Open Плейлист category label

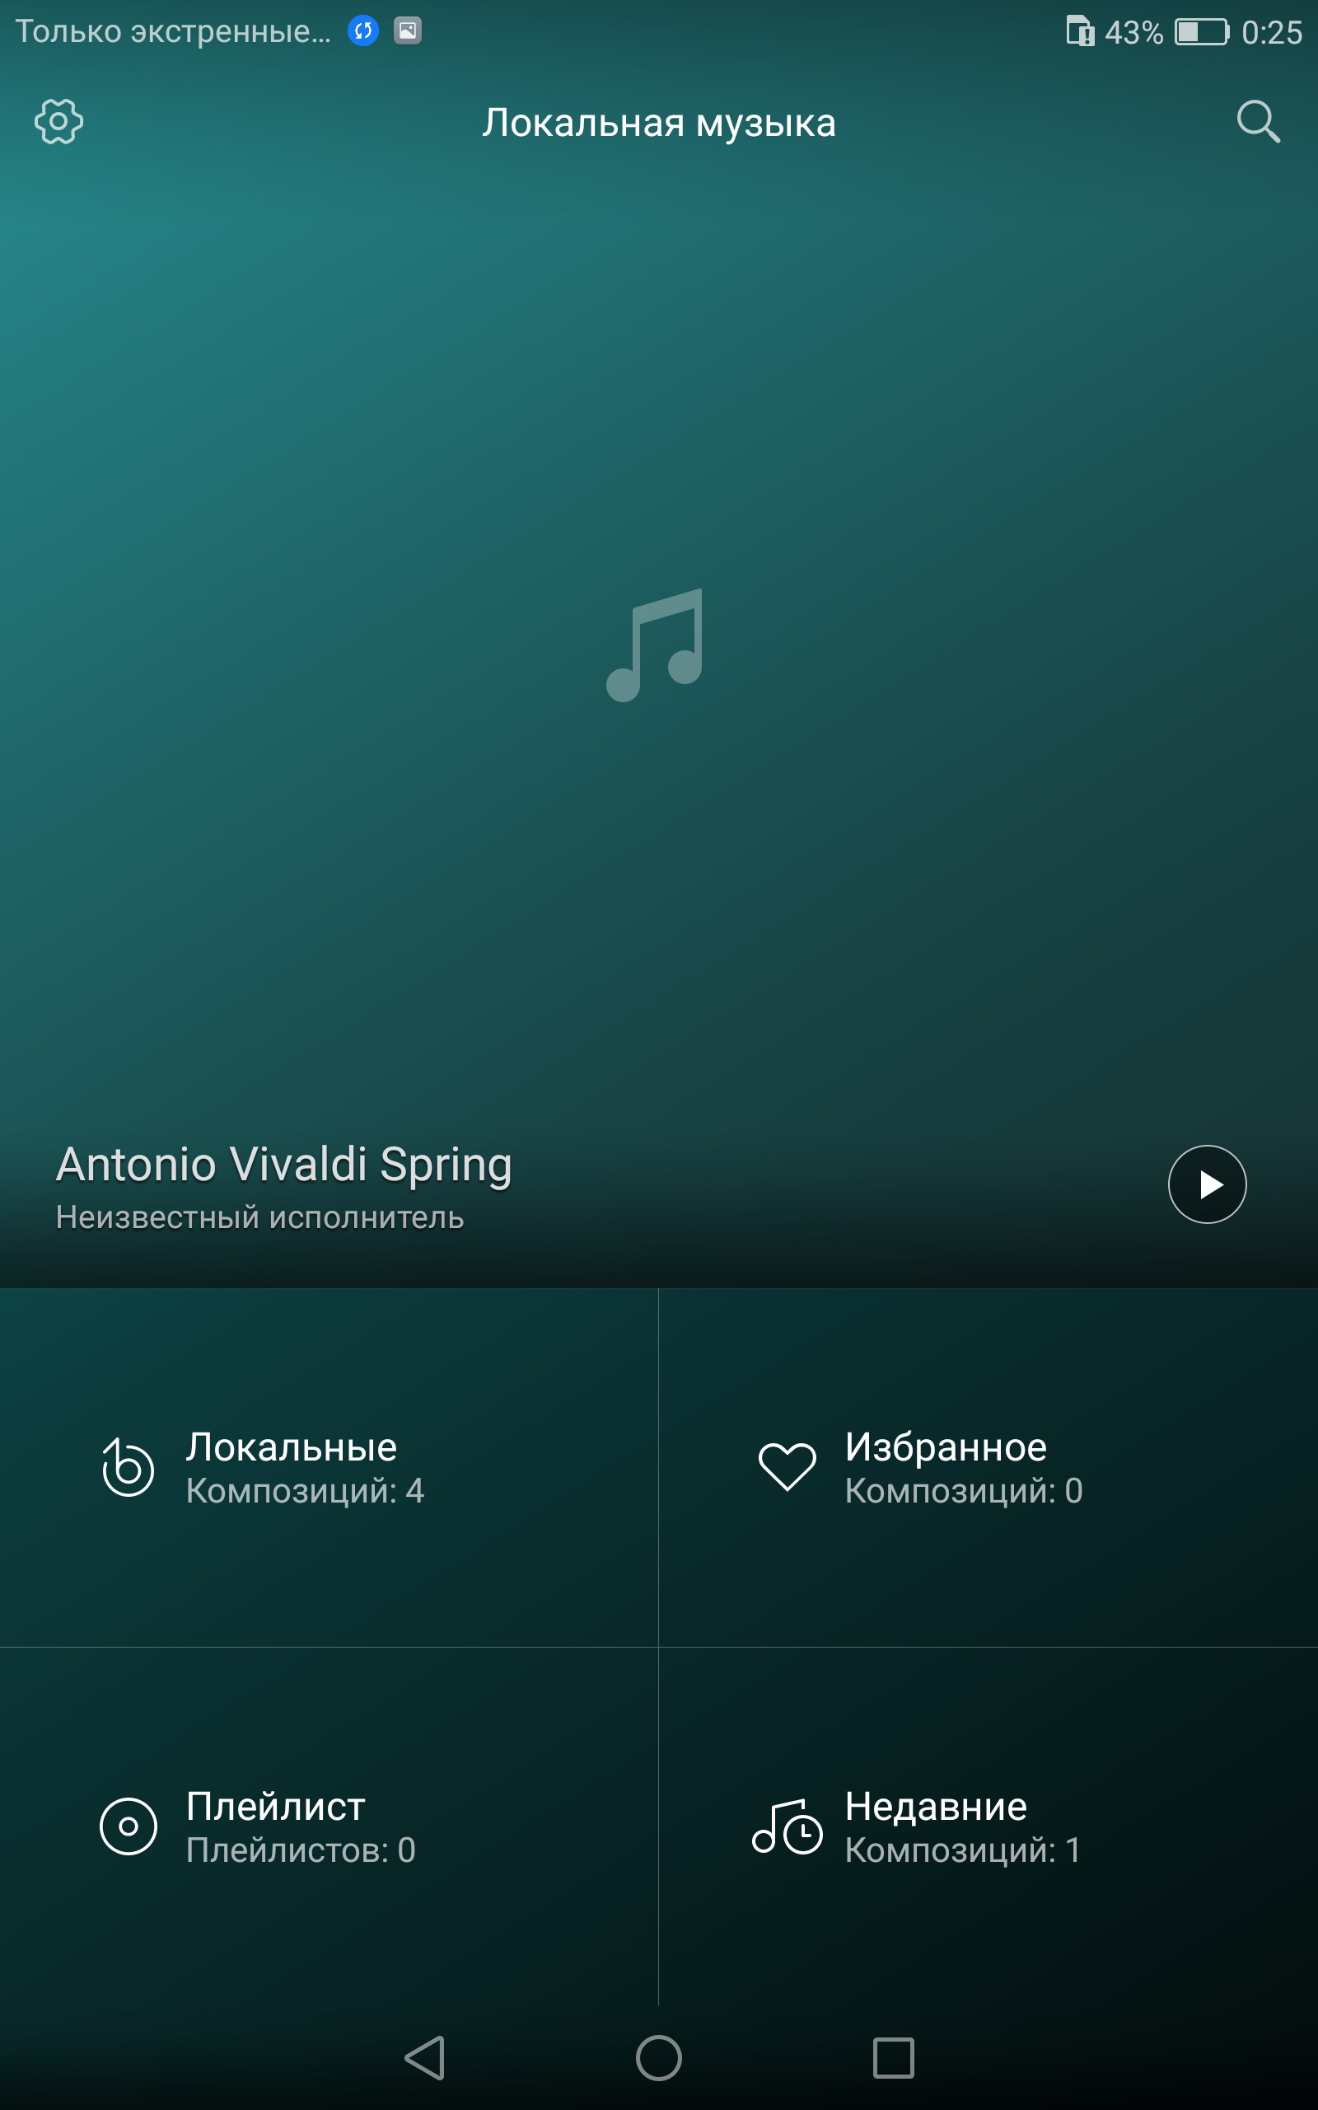pos(275,1807)
